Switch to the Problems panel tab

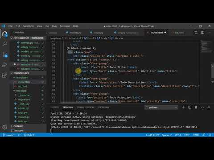tap(103, 107)
